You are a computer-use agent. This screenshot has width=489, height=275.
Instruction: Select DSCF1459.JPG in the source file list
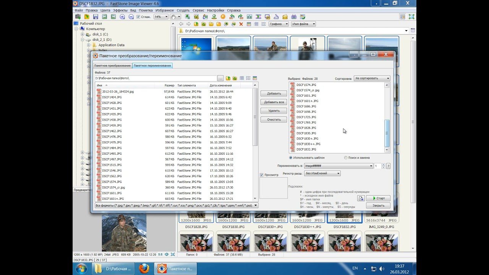point(112,125)
